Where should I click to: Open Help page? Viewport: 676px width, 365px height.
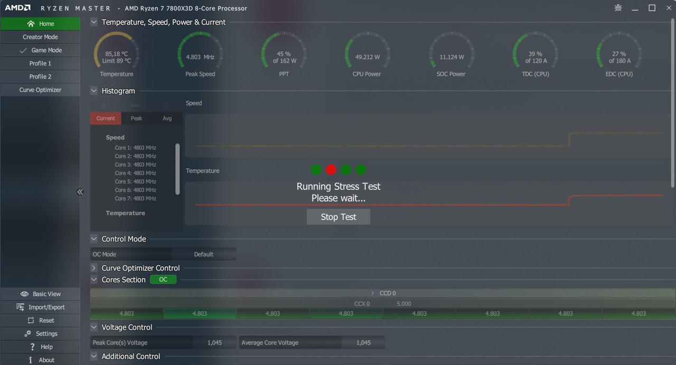tap(40, 347)
